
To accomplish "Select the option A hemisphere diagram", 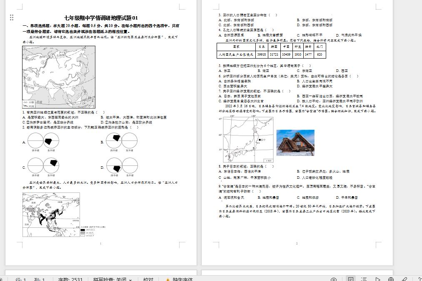I will click(43, 142).
